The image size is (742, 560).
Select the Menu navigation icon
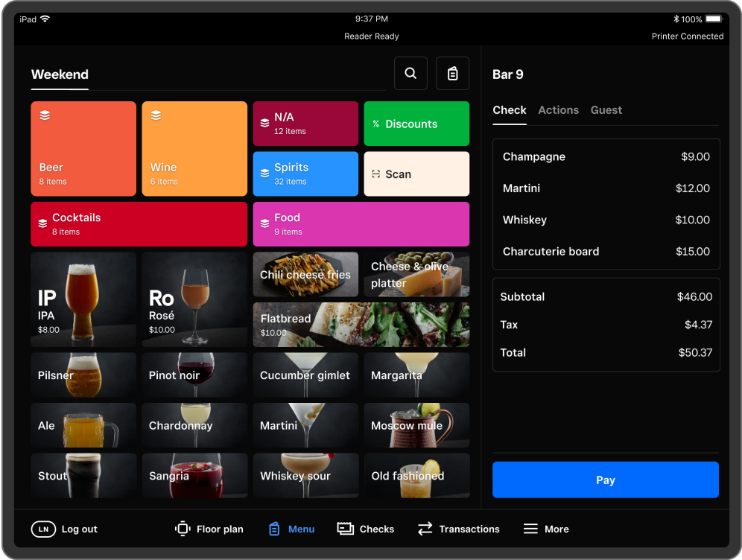[275, 529]
